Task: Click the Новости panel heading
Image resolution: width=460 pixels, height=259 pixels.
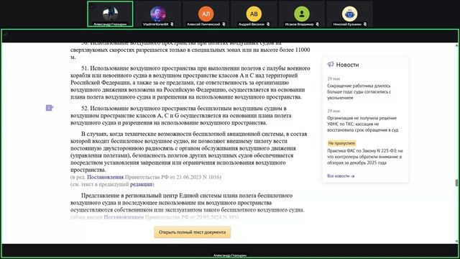Action: pos(347,65)
